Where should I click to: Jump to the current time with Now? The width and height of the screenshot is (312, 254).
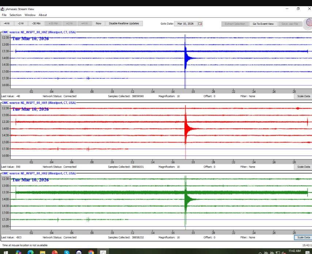[x=98, y=24]
